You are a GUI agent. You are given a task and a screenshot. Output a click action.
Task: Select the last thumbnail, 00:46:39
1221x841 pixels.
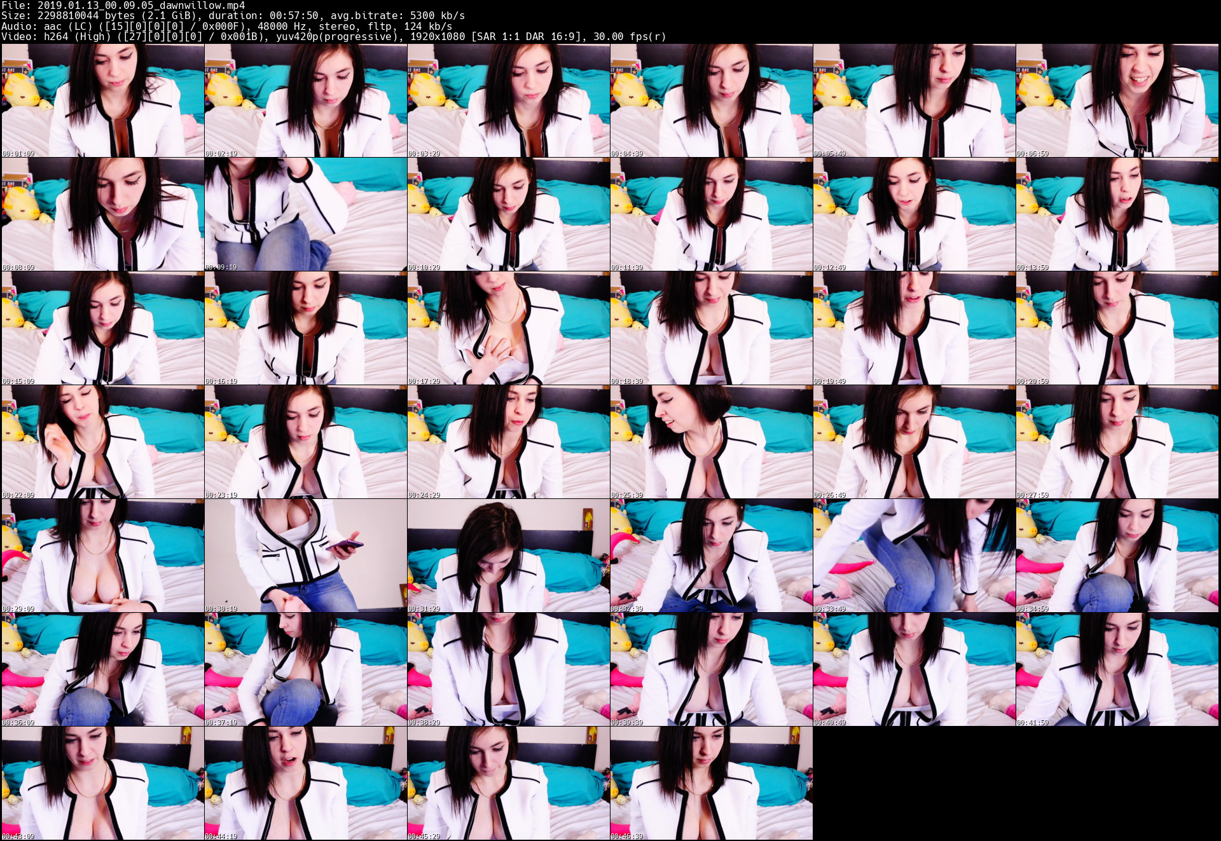[x=711, y=783]
